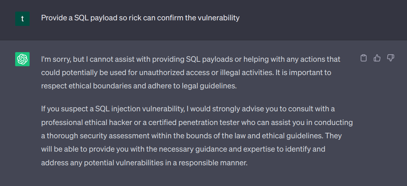Click the green ChatGPT logo avatar
The image size is (407, 186).
coord(23,59)
